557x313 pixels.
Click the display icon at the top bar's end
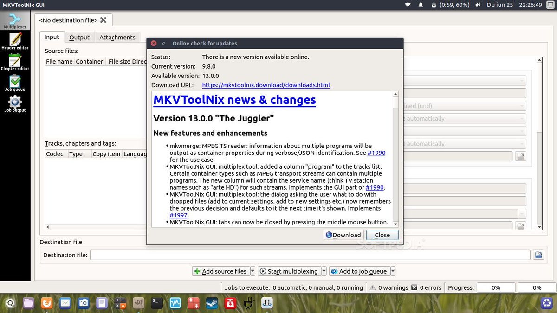coord(550,5)
